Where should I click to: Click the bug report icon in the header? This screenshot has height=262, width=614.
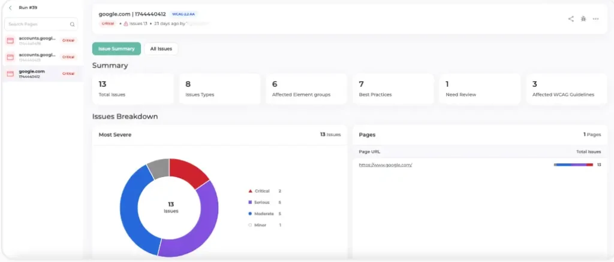coord(583,19)
